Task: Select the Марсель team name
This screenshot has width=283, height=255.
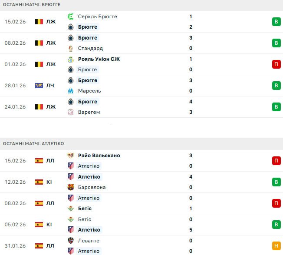Action: tap(89, 91)
